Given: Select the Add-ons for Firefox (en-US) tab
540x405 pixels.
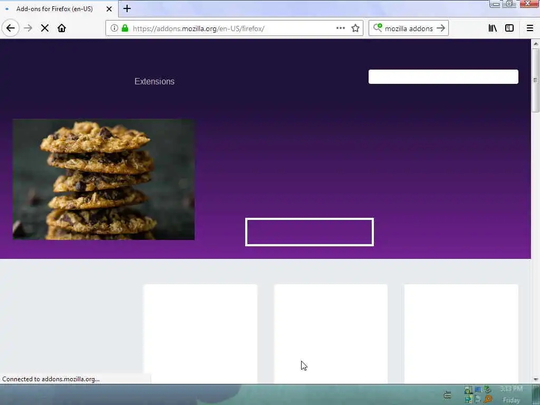Looking at the screenshot, I should 54,9.
